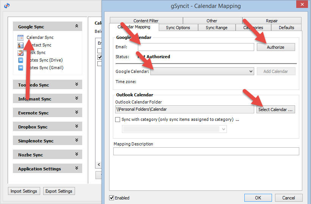Expand the Evernote Sync section
311x204 pixels.
77,112
